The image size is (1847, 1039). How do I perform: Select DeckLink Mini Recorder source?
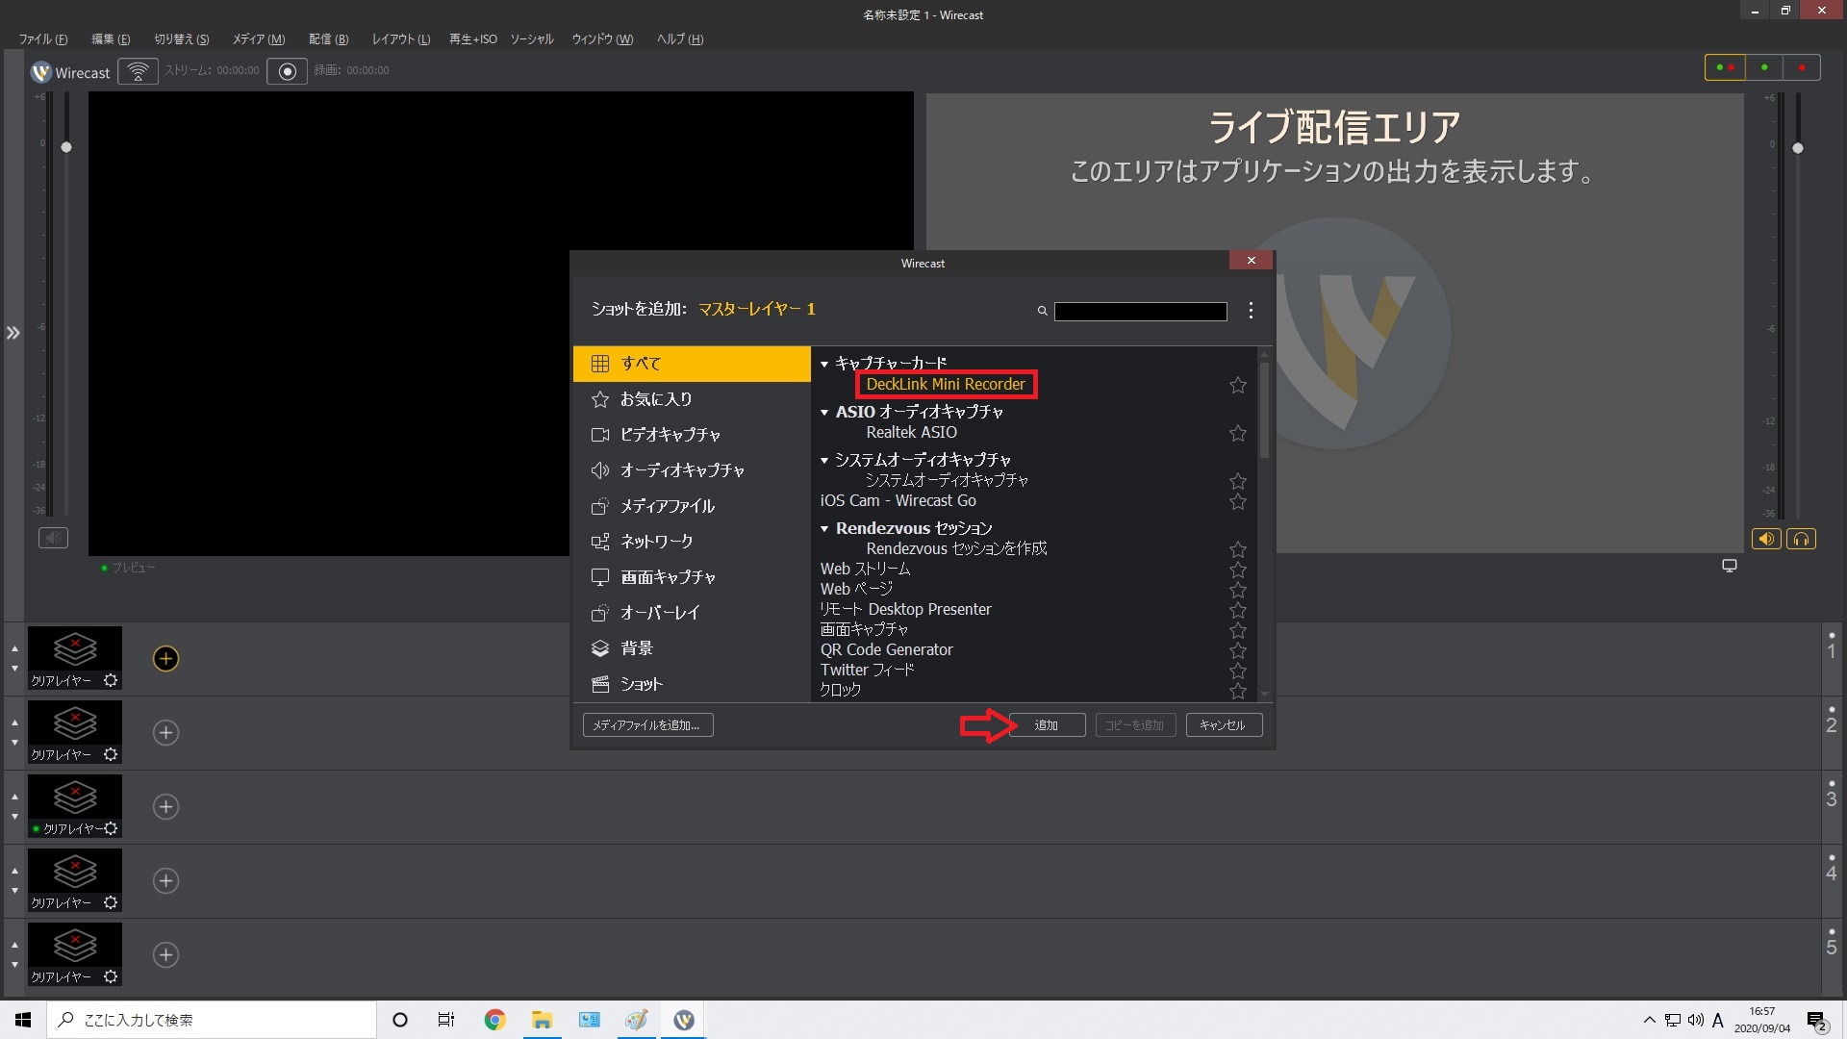946,384
